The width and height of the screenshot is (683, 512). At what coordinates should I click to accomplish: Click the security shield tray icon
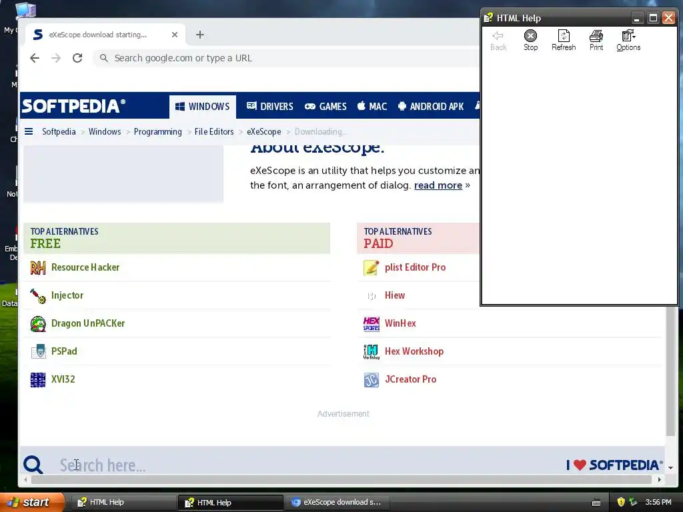(x=621, y=503)
